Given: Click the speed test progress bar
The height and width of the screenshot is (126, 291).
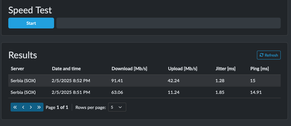Looking at the screenshot, I should pyautogui.click(x=169, y=23).
